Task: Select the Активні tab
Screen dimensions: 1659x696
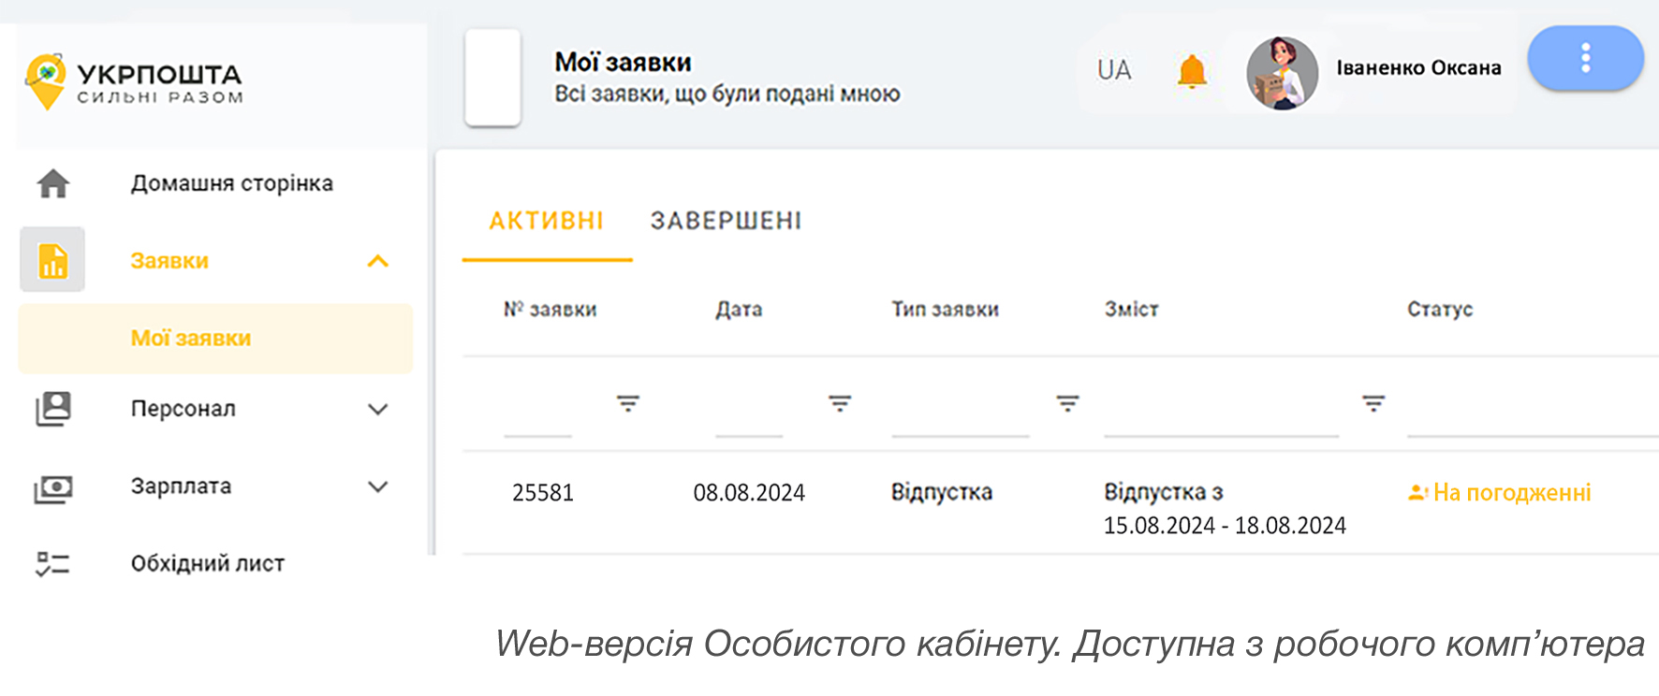Action: (547, 221)
